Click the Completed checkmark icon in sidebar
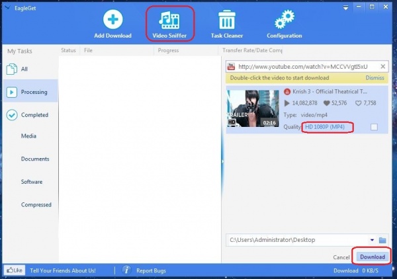This screenshot has width=397, height=279. [12, 115]
